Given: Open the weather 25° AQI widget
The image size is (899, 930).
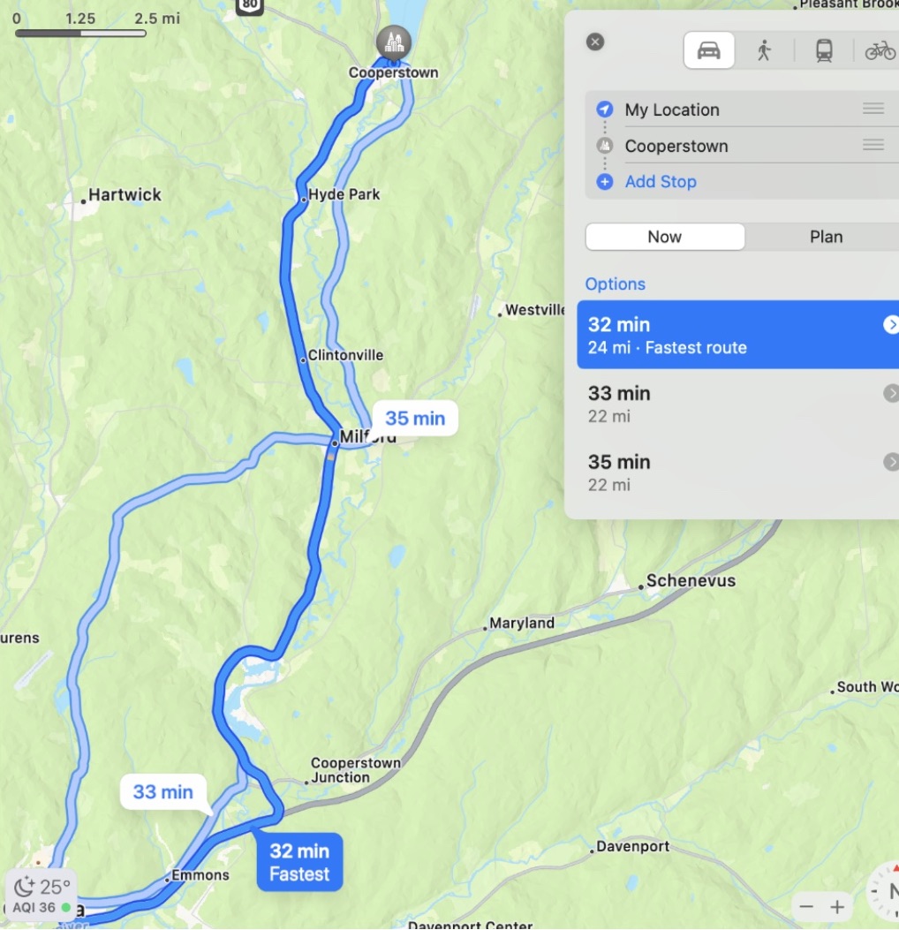Looking at the screenshot, I should 41,896.
